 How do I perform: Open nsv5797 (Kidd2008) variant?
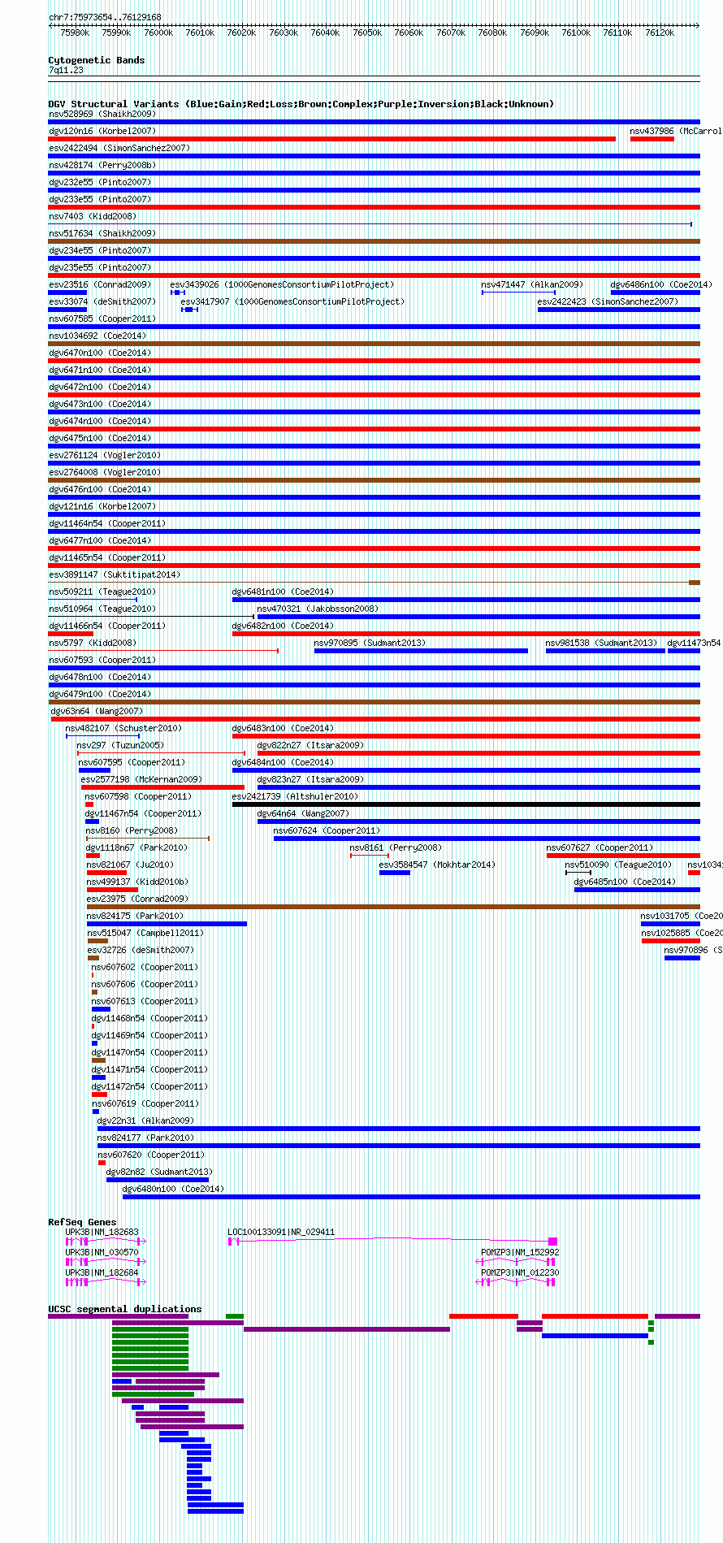tap(93, 643)
